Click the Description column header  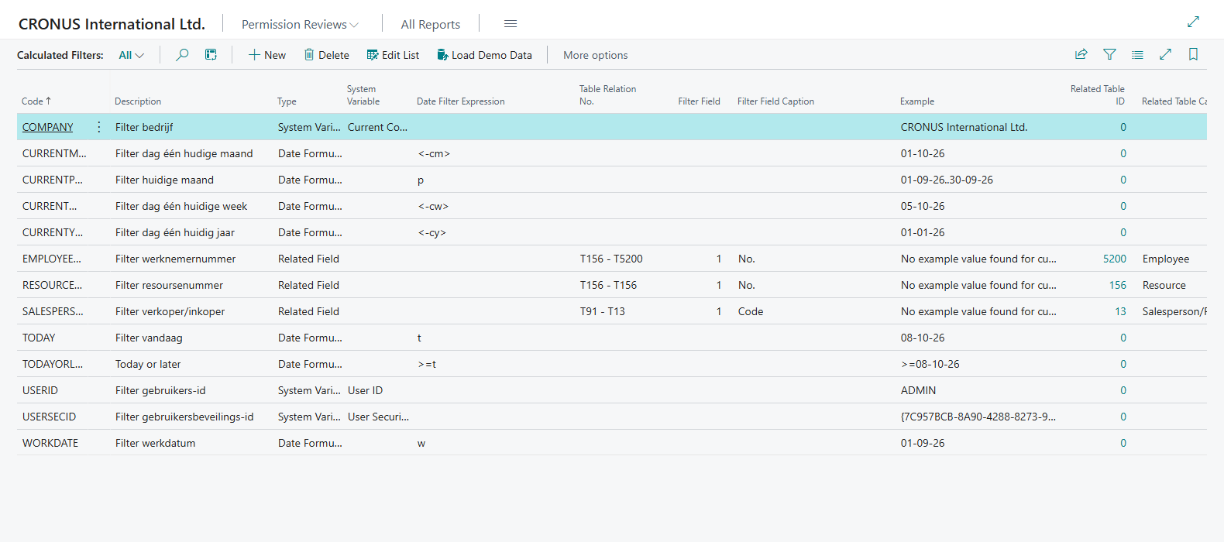tap(138, 101)
